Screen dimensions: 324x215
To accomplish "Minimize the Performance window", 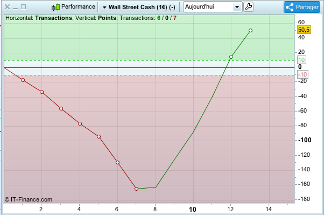I will click(15, 8).
